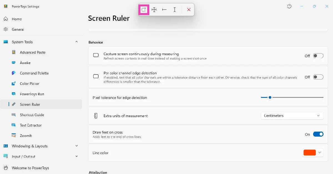333x174 pixels.
Task: Click the power icon in title bar
Action: 289,6
